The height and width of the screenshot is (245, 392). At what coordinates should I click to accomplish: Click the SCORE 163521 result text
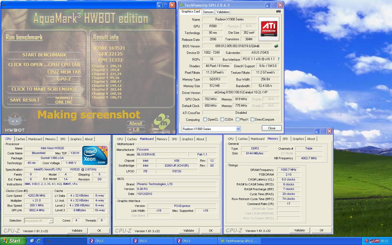point(109,48)
